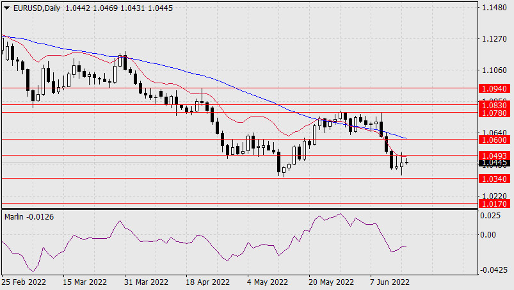514x290 pixels.
Task: Click the 0.025 Marlin scale value
Action: coord(490,216)
